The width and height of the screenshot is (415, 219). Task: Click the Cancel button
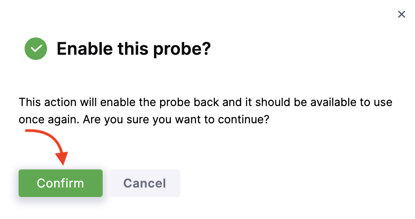(145, 183)
